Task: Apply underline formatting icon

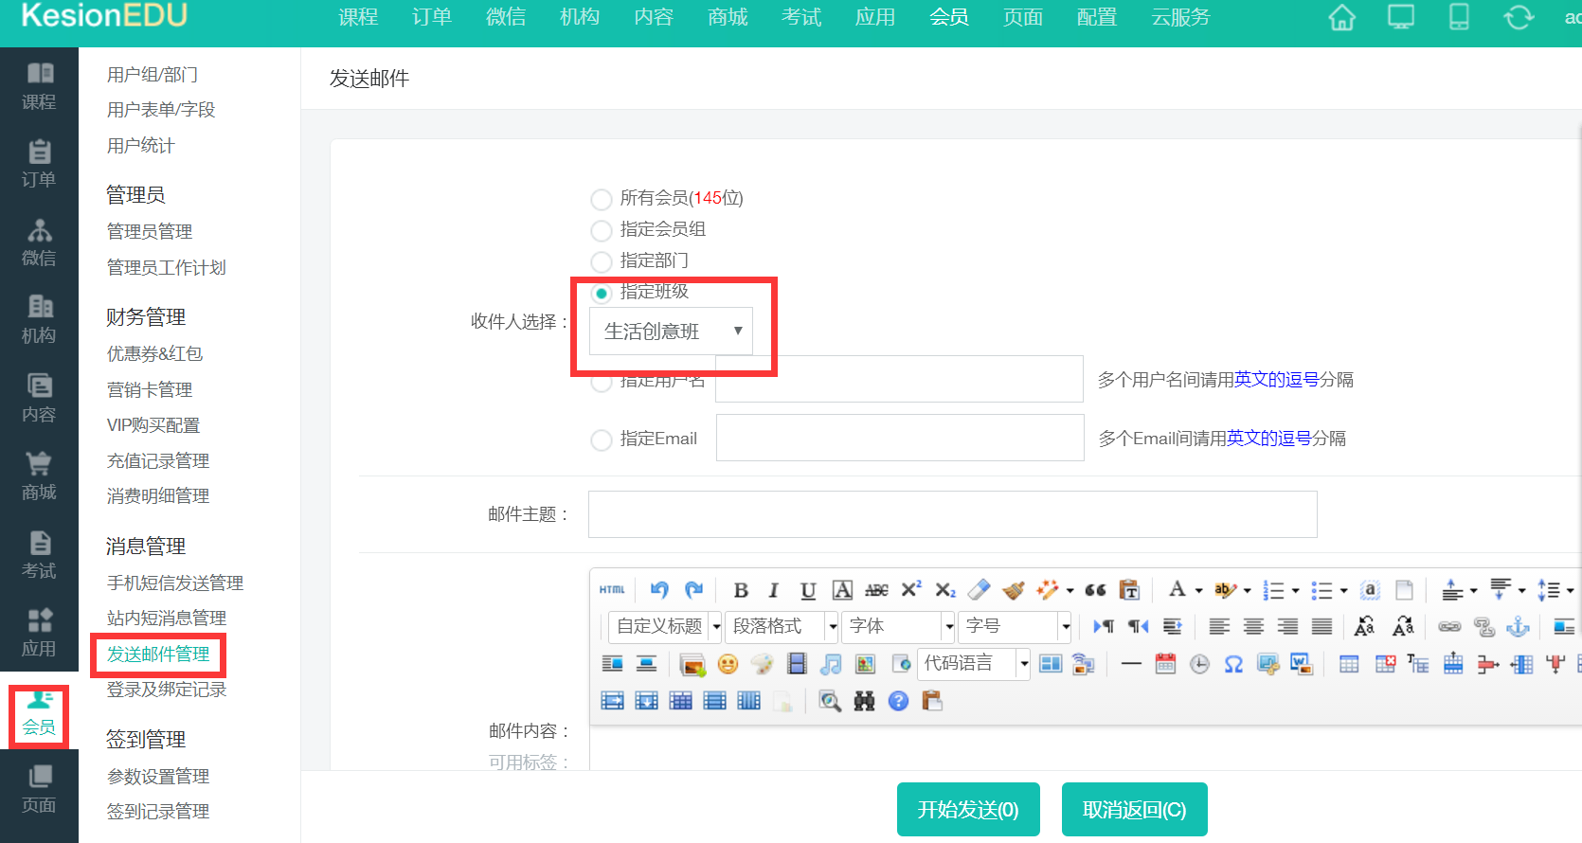Action: click(x=807, y=590)
